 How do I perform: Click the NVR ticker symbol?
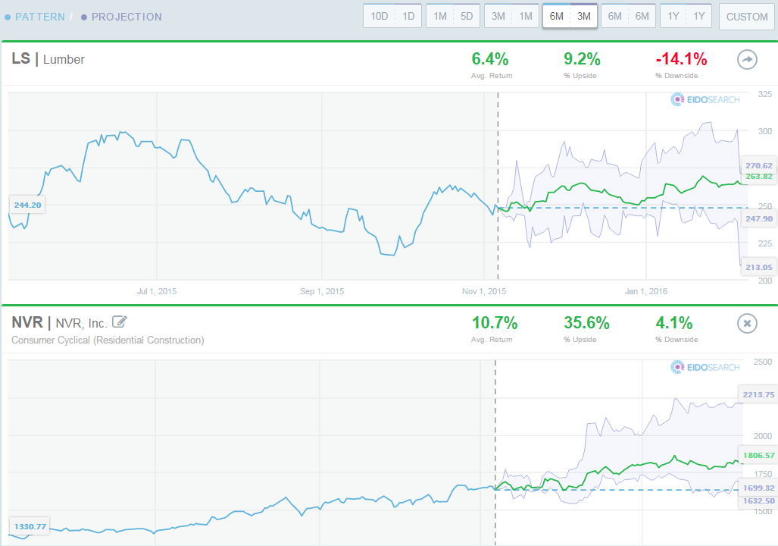click(x=27, y=322)
